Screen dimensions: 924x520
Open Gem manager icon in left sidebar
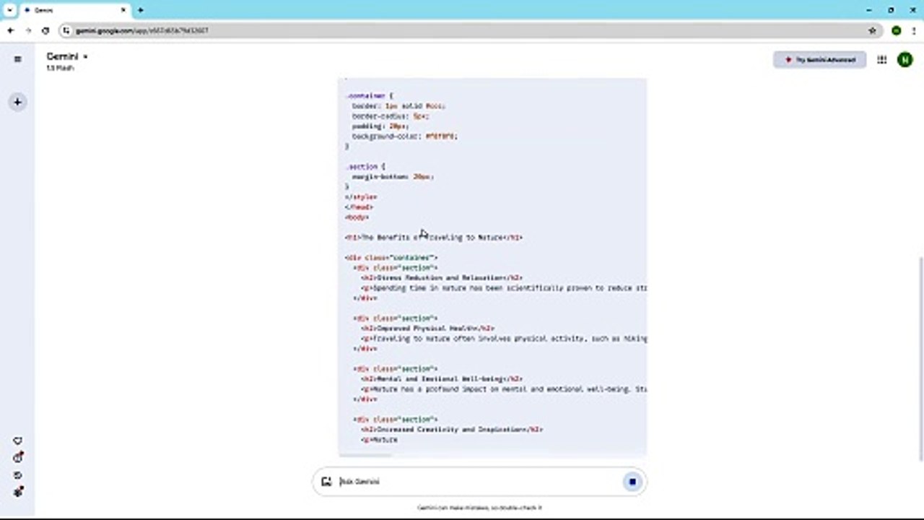tap(18, 441)
